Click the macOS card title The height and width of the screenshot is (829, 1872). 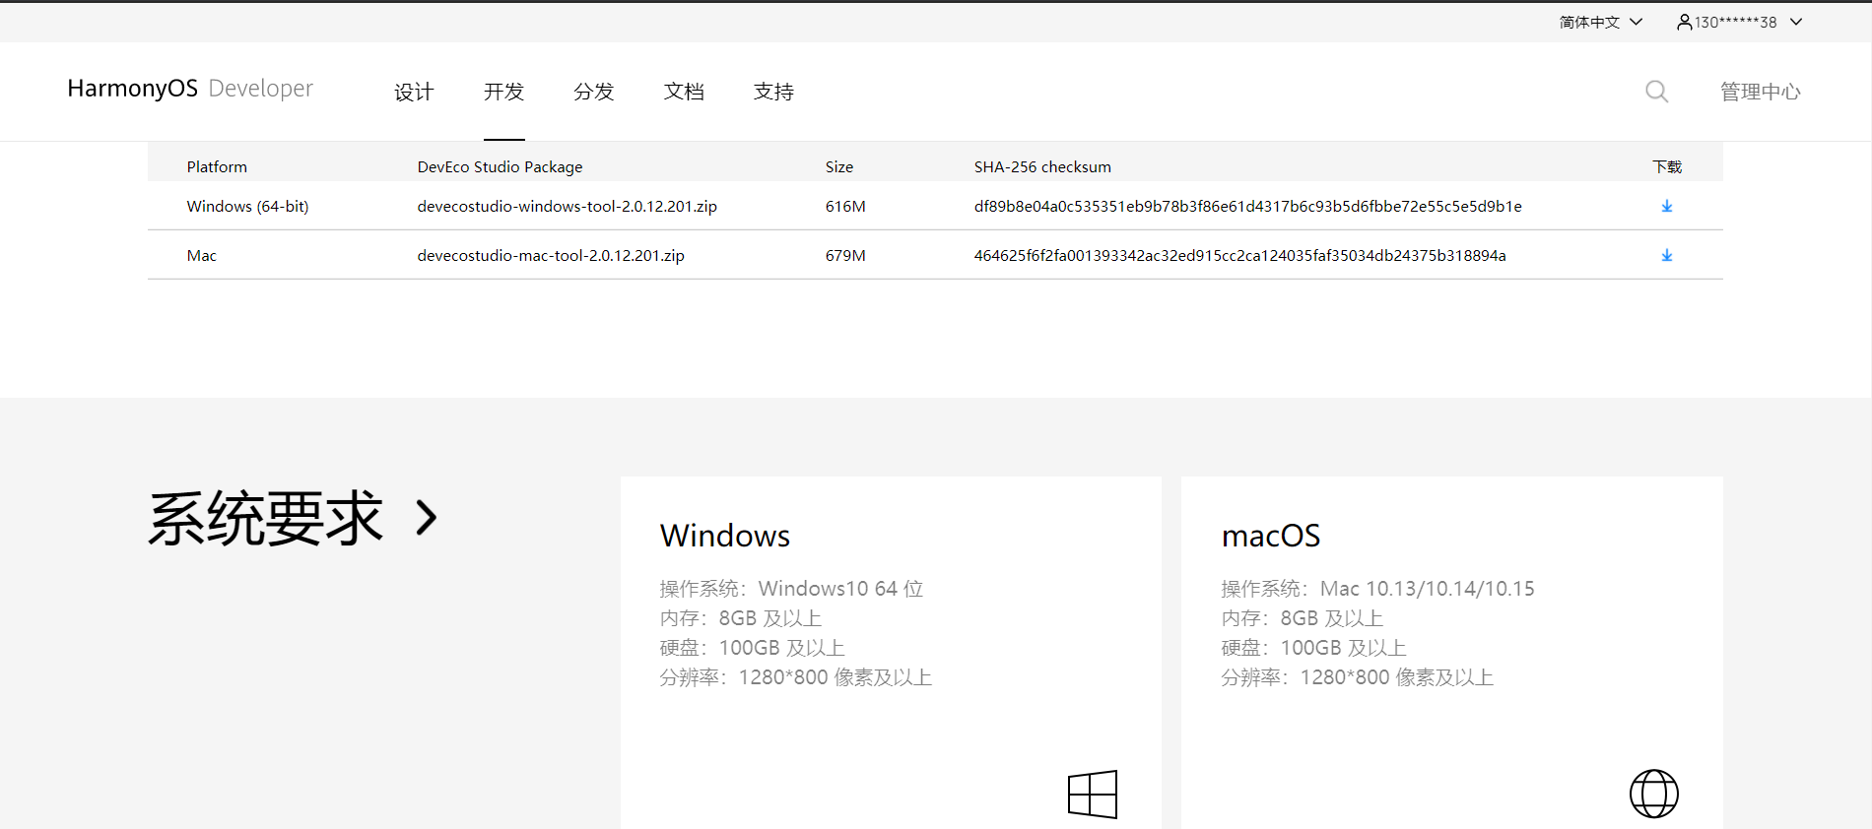(1271, 535)
